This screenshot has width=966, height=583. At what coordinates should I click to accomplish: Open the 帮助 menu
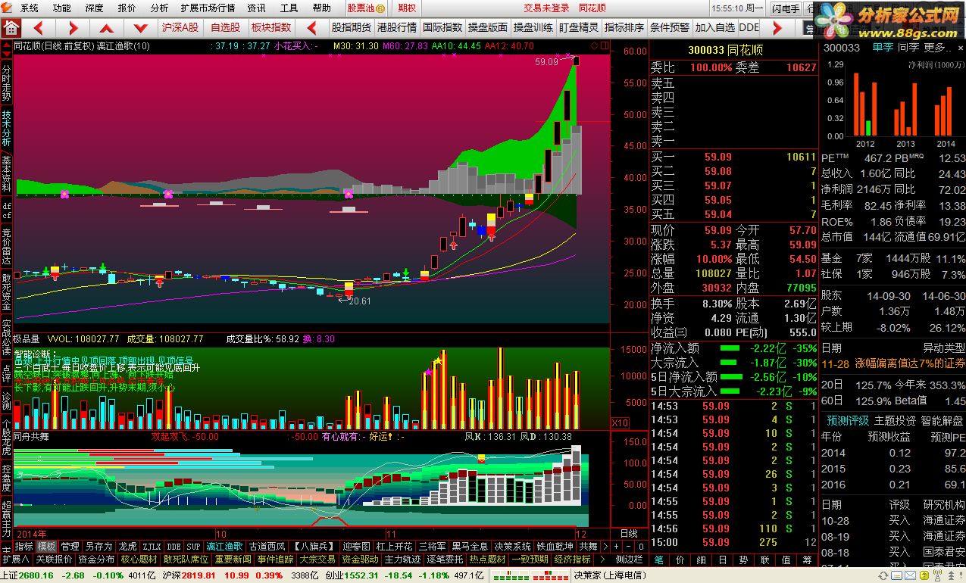(322, 8)
